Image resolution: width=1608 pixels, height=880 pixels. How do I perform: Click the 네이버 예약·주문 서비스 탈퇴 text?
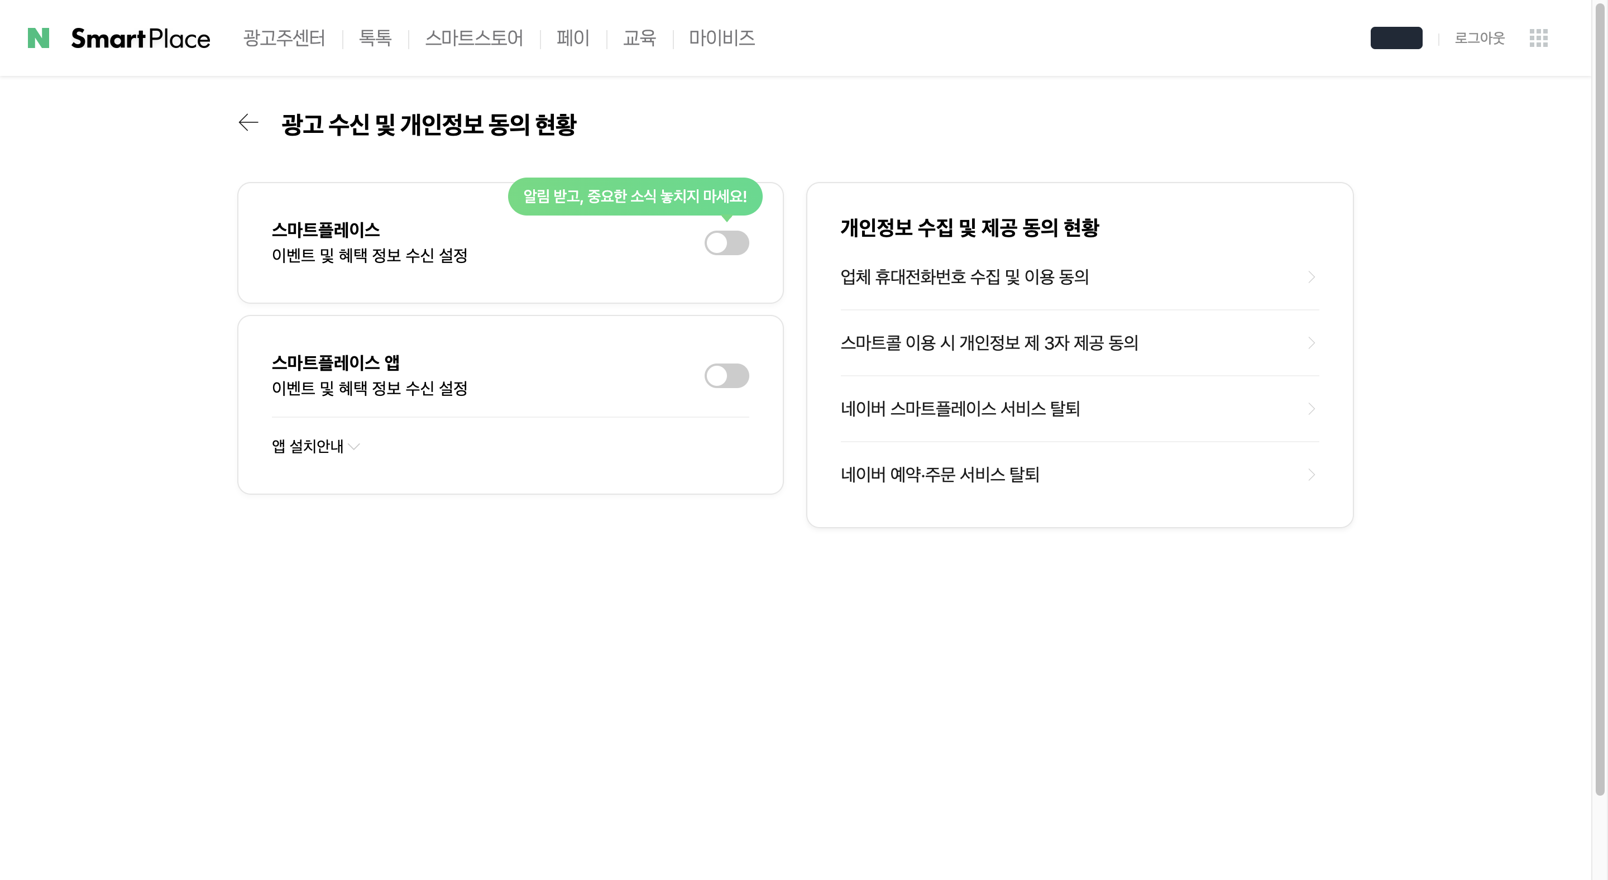(940, 475)
